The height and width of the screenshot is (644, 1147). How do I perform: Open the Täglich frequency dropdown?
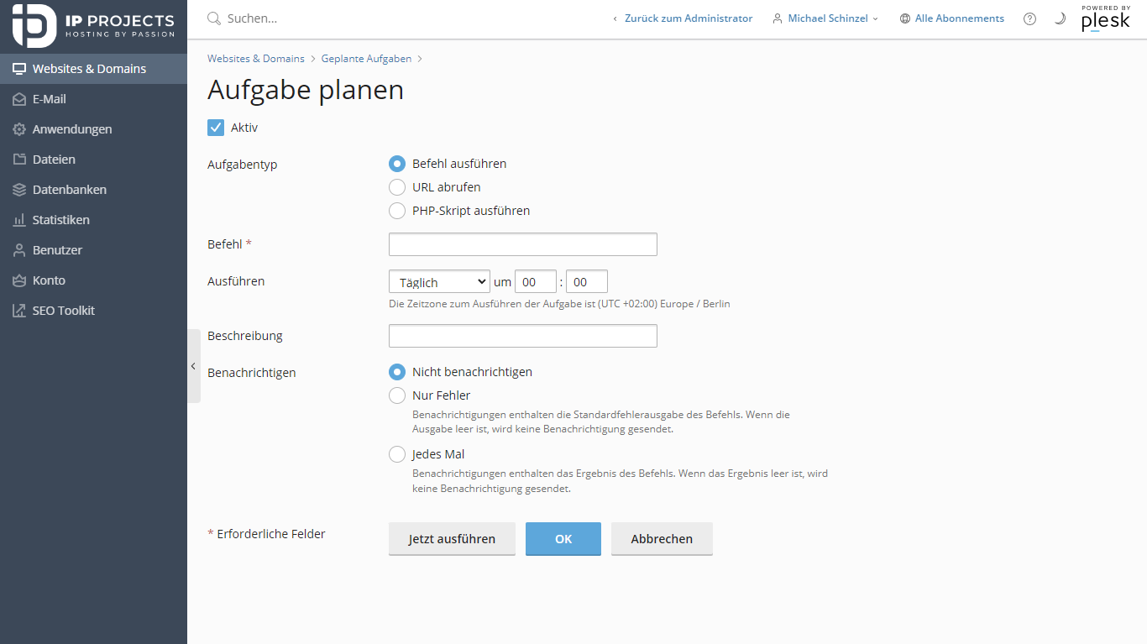click(439, 282)
